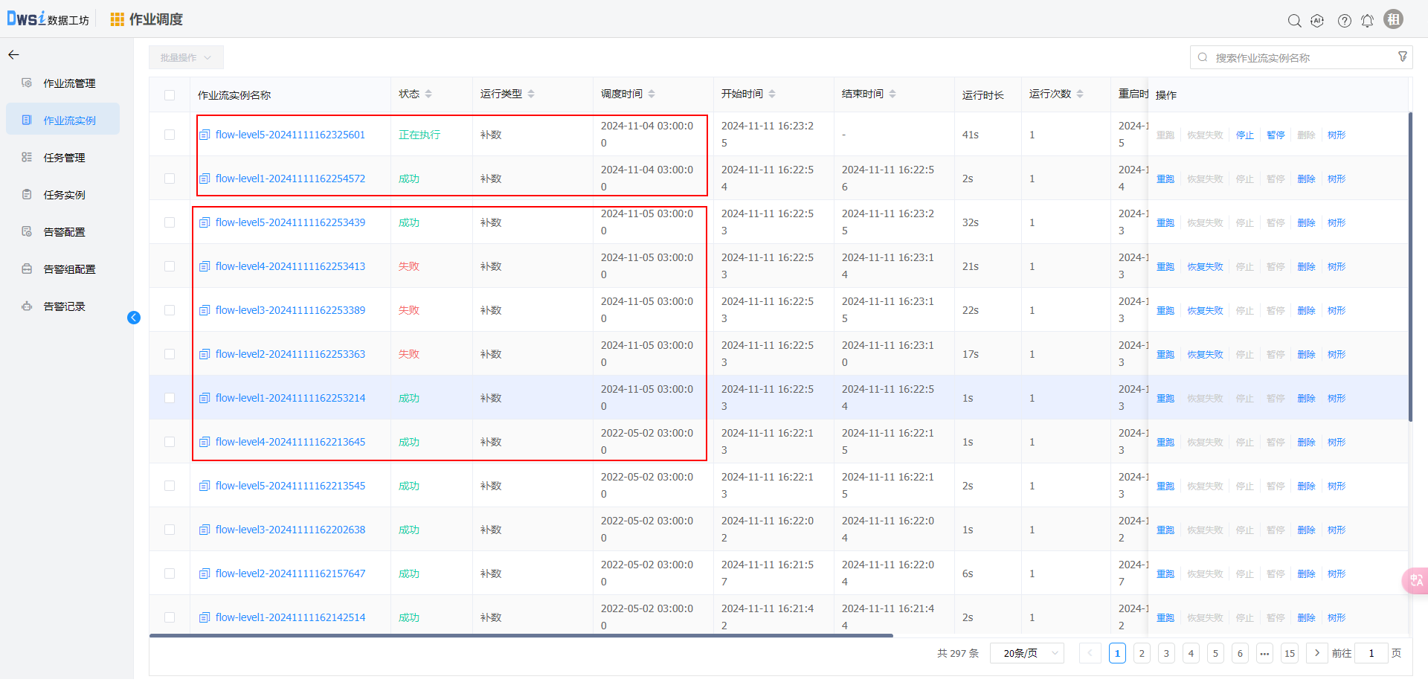Image resolution: width=1428 pixels, height=691 pixels.
Task: Open 任务管理 in the sidebar
Action: [x=64, y=158]
